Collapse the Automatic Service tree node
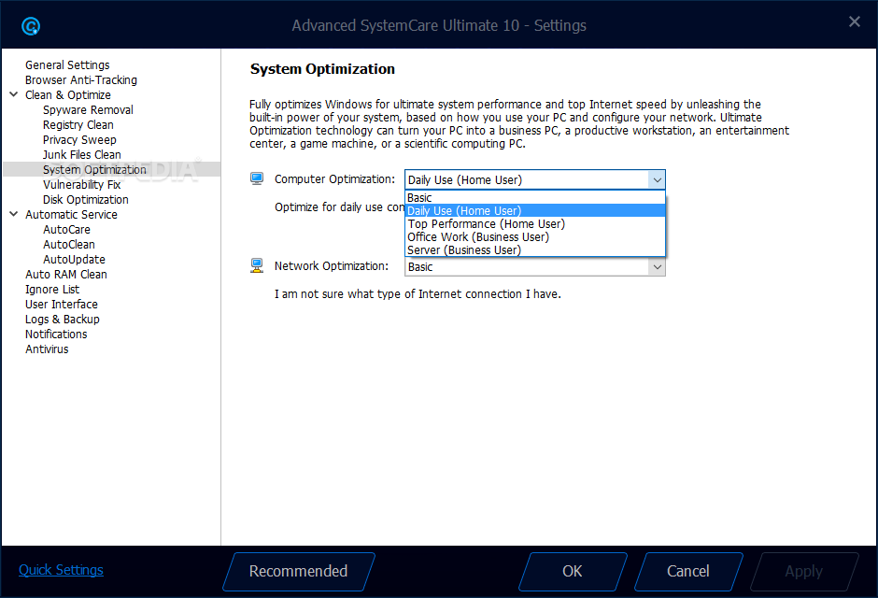Image resolution: width=878 pixels, height=598 pixels. [x=14, y=214]
